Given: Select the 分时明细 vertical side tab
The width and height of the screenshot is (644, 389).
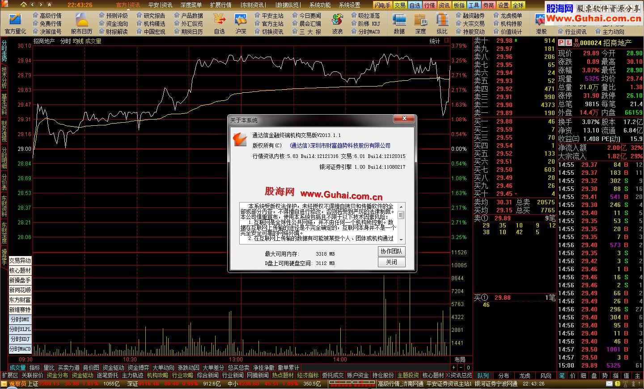Looking at the screenshot, I should coord(4,158).
